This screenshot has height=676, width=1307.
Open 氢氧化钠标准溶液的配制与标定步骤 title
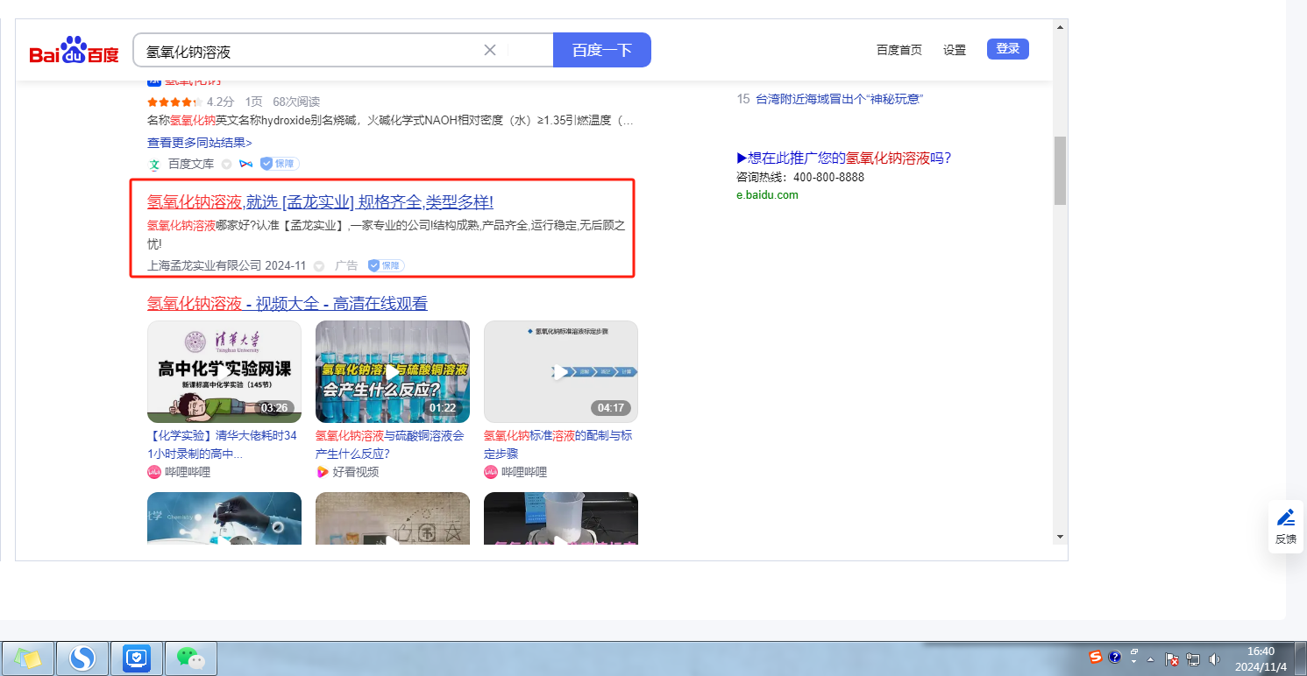(558, 445)
